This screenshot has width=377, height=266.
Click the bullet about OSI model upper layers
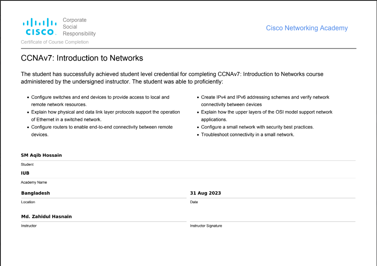coord(266,116)
